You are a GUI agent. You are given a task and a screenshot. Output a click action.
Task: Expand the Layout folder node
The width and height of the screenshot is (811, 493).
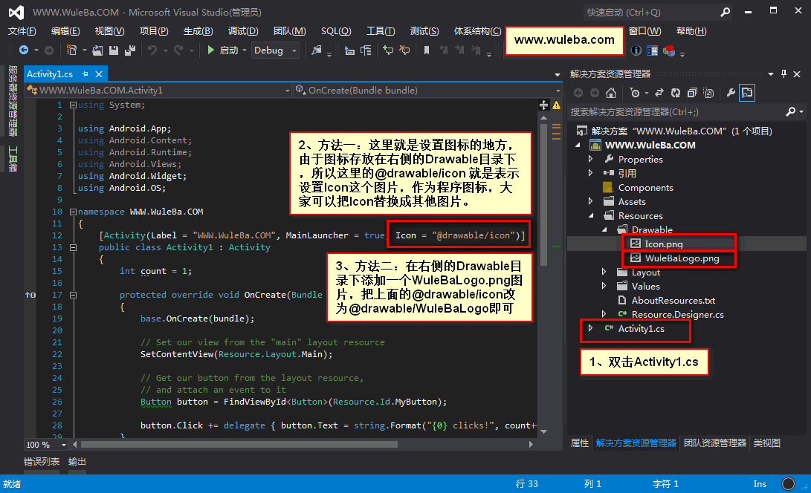click(x=604, y=272)
